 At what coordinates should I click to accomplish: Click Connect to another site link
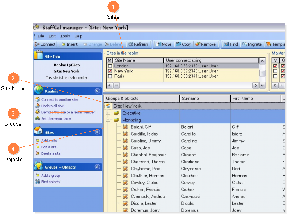59,99
